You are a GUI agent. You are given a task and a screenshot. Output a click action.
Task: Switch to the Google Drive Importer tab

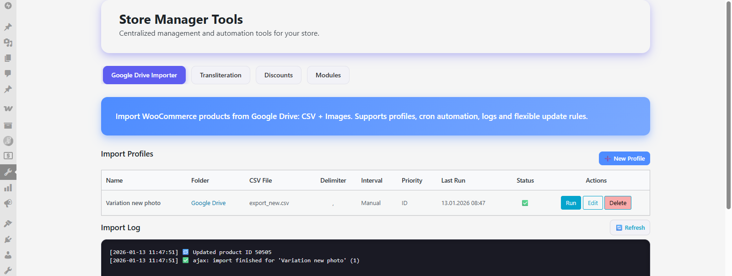pyautogui.click(x=144, y=75)
